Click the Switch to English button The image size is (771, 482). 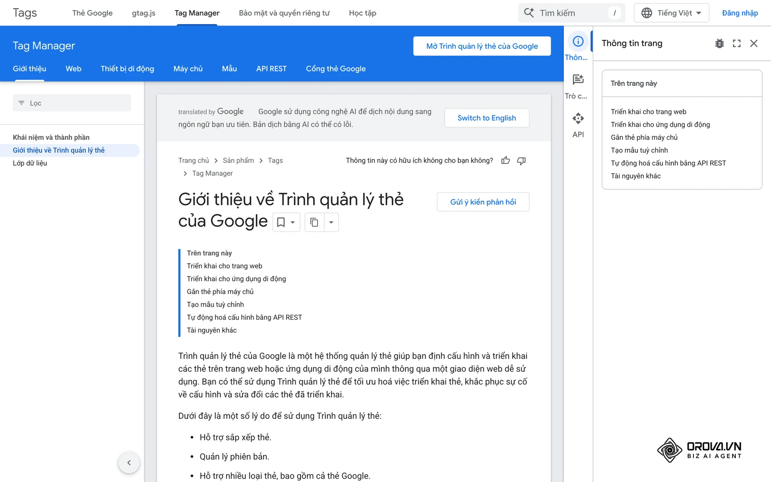tap(487, 118)
